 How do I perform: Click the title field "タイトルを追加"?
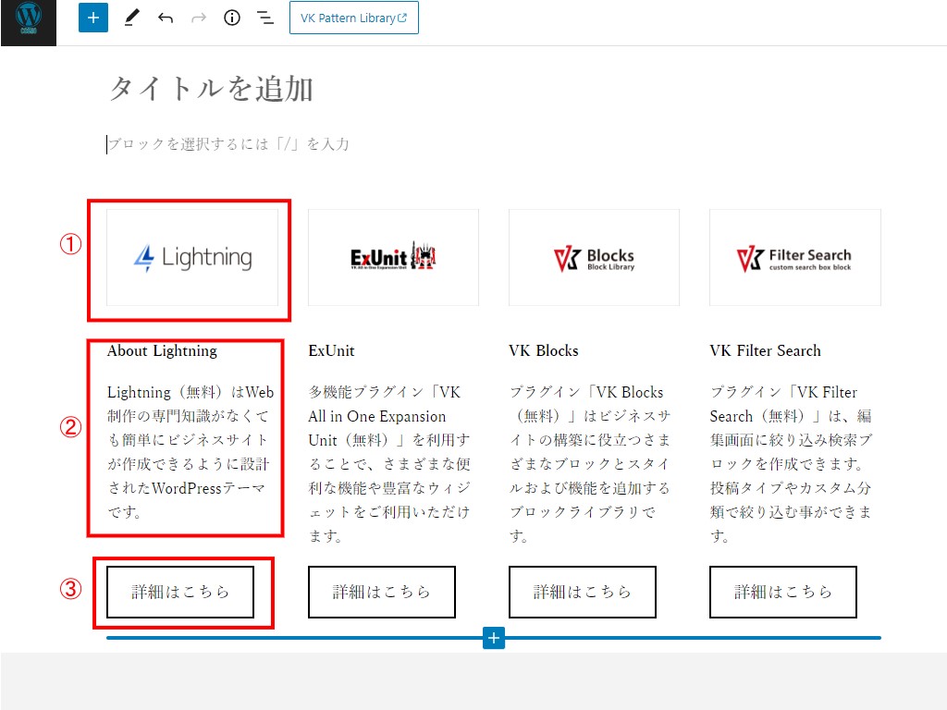(x=212, y=89)
